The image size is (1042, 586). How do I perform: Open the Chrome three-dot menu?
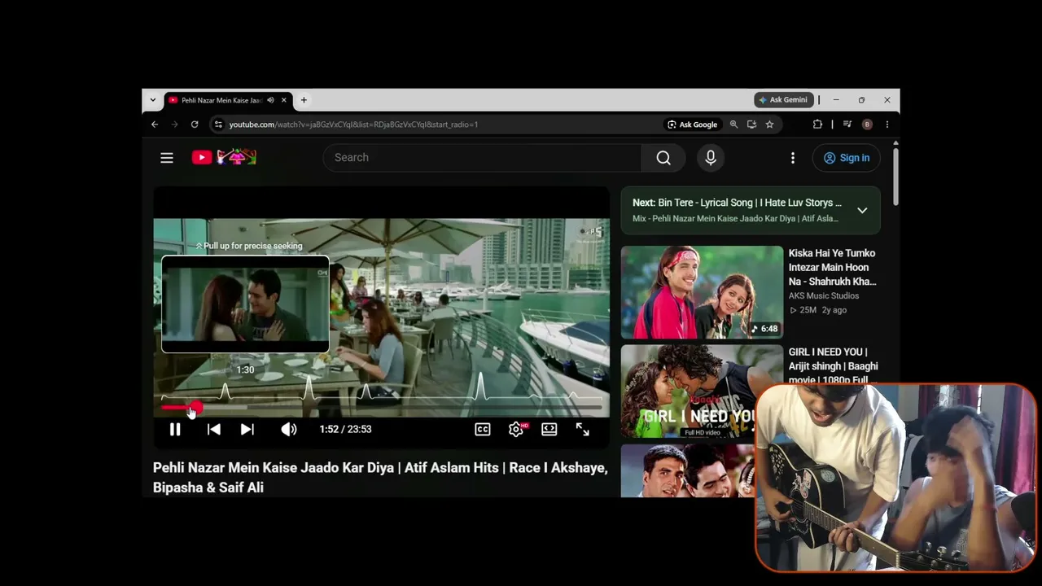887,125
